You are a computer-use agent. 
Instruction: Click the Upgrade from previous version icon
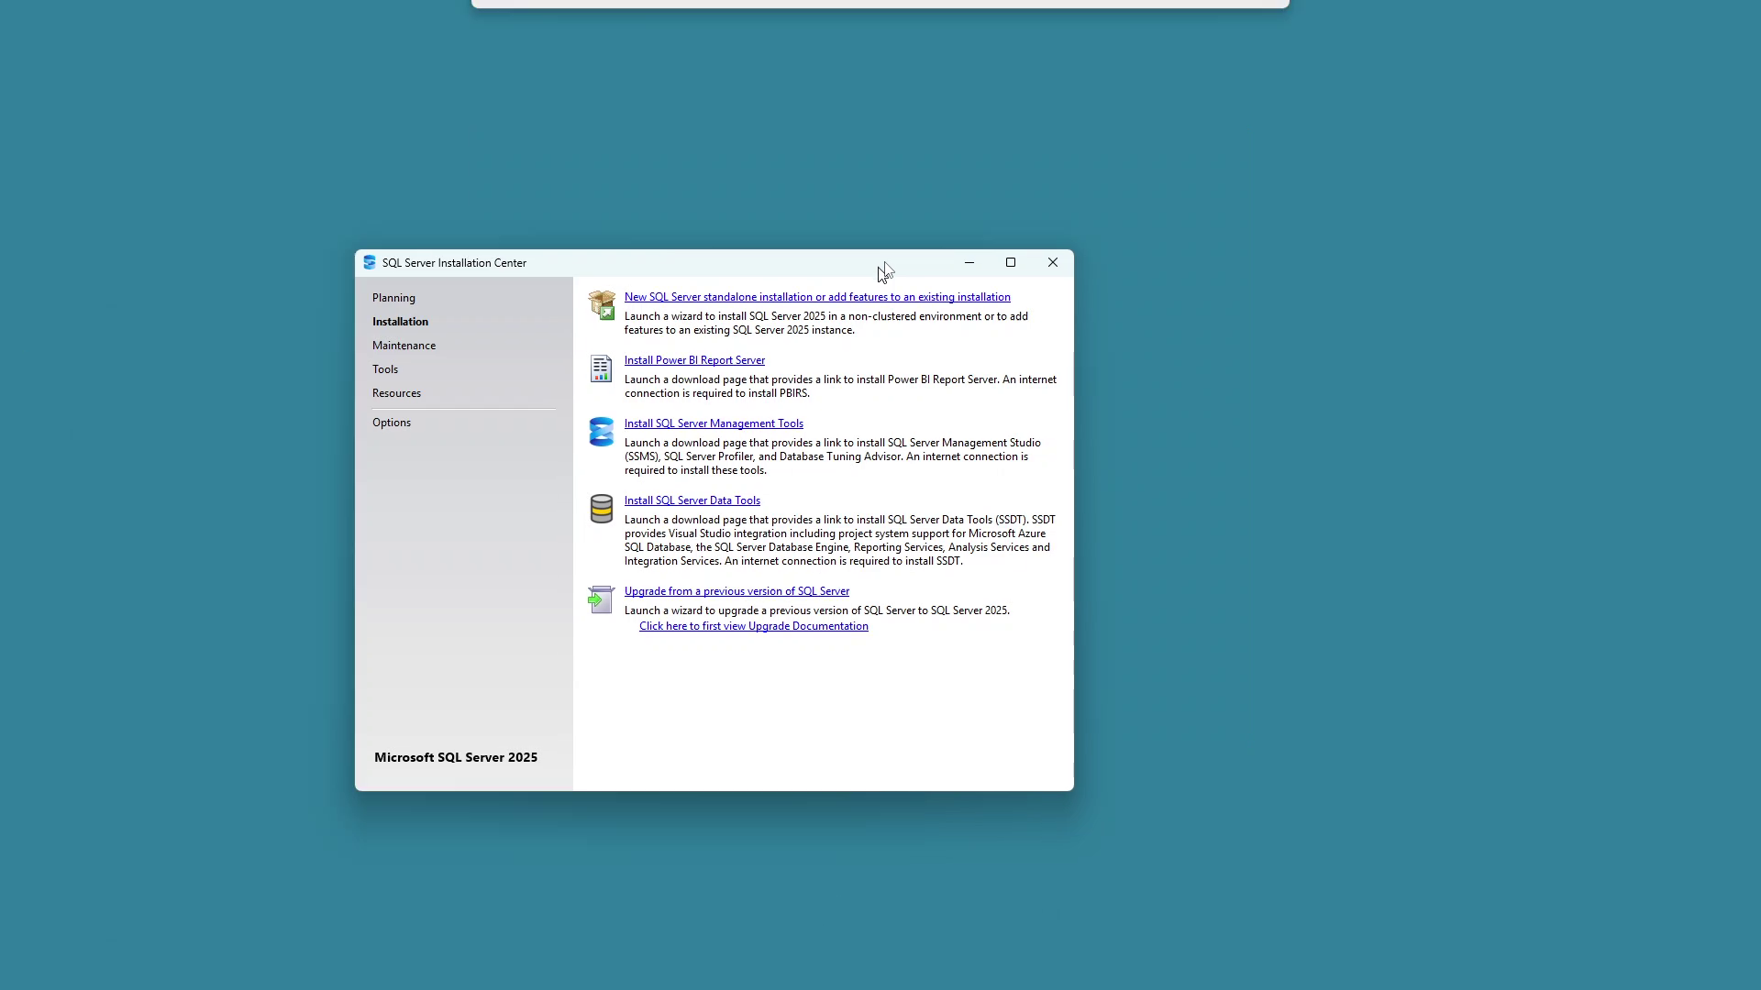[601, 599]
